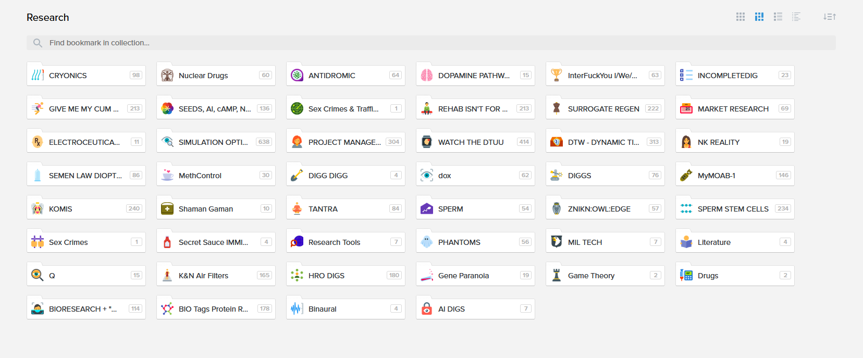Click the dox eye scan icon

point(427,176)
